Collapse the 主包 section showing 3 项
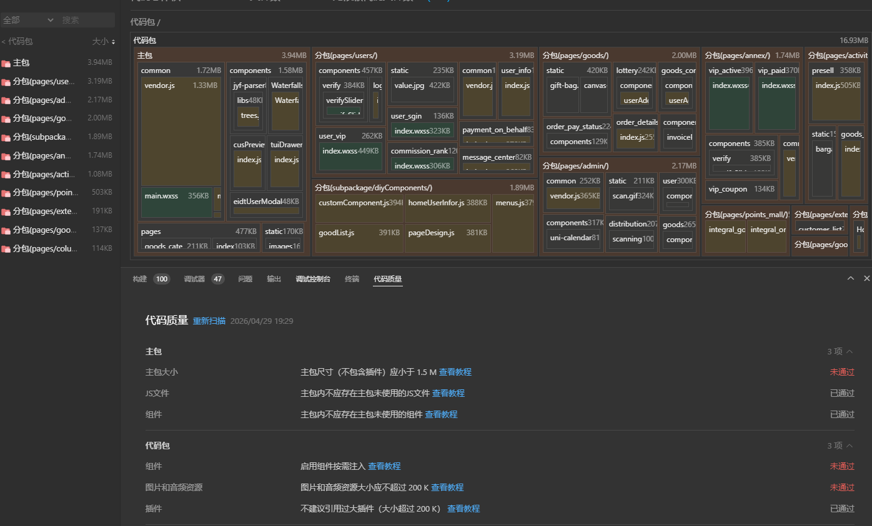The width and height of the screenshot is (872, 526). coord(849,352)
